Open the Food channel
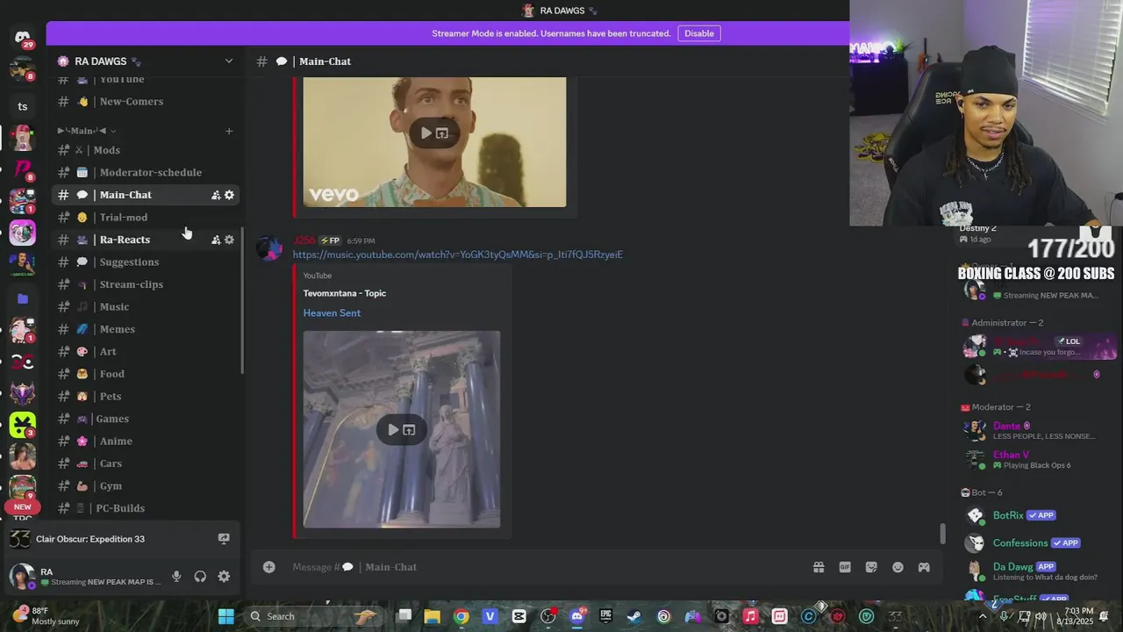The width and height of the screenshot is (1123, 632). (x=145, y=374)
